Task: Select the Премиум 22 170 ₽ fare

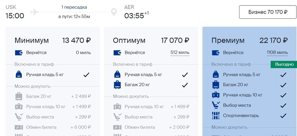Action: click(250, 40)
